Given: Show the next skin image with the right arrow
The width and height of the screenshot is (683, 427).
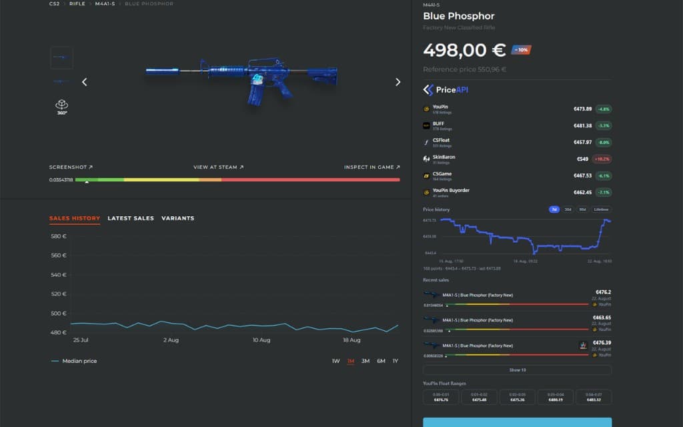Looking at the screenshot, I should (x=398, y=82).
